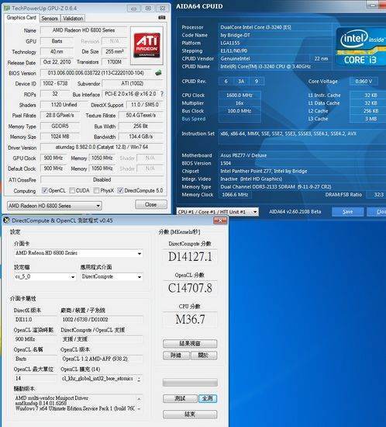Open the AIDA64 CPU core selector dropdown
Screen dimensions: 386x427
tap(218, 212)
